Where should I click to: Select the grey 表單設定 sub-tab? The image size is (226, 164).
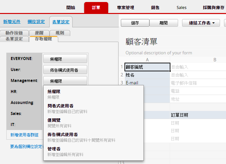(14, 39)
